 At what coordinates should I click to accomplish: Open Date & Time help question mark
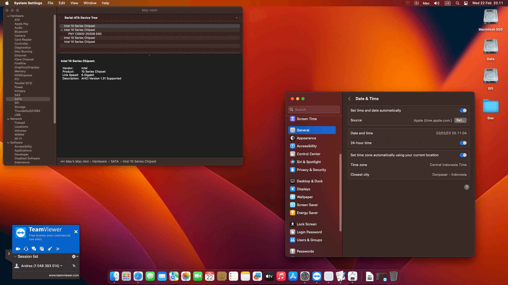pyautogui.click(x=467, y=187)
